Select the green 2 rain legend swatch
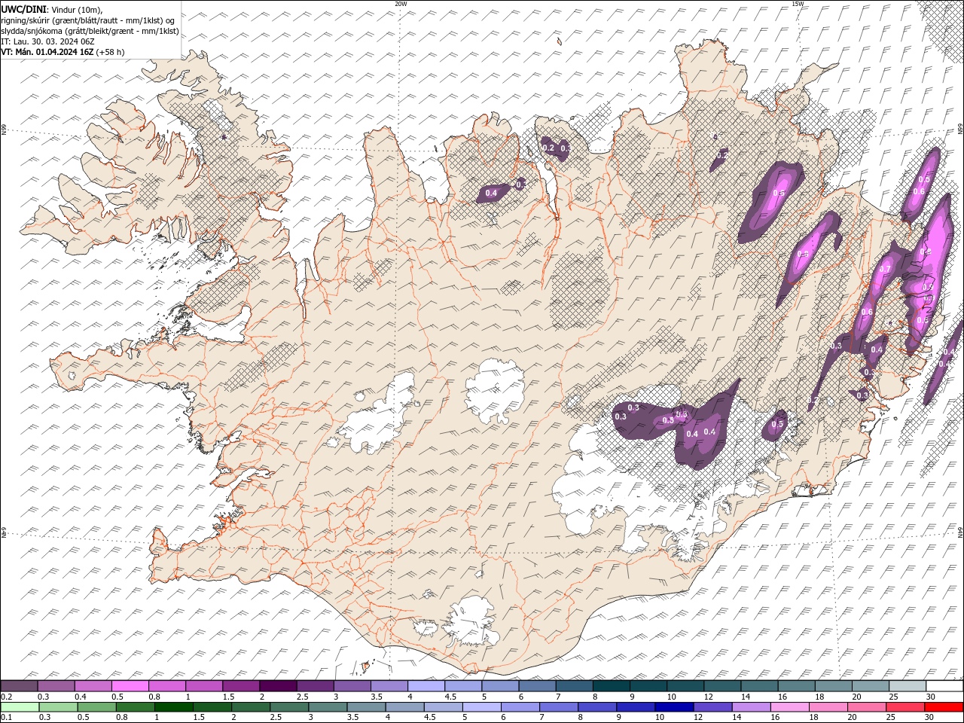Screen dimensions: 964x723 pos(250,707)
